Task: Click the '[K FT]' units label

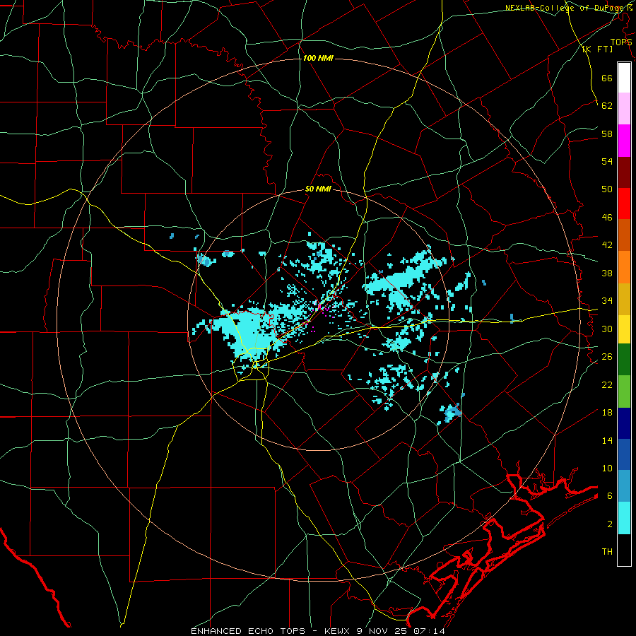Action: 597,49
